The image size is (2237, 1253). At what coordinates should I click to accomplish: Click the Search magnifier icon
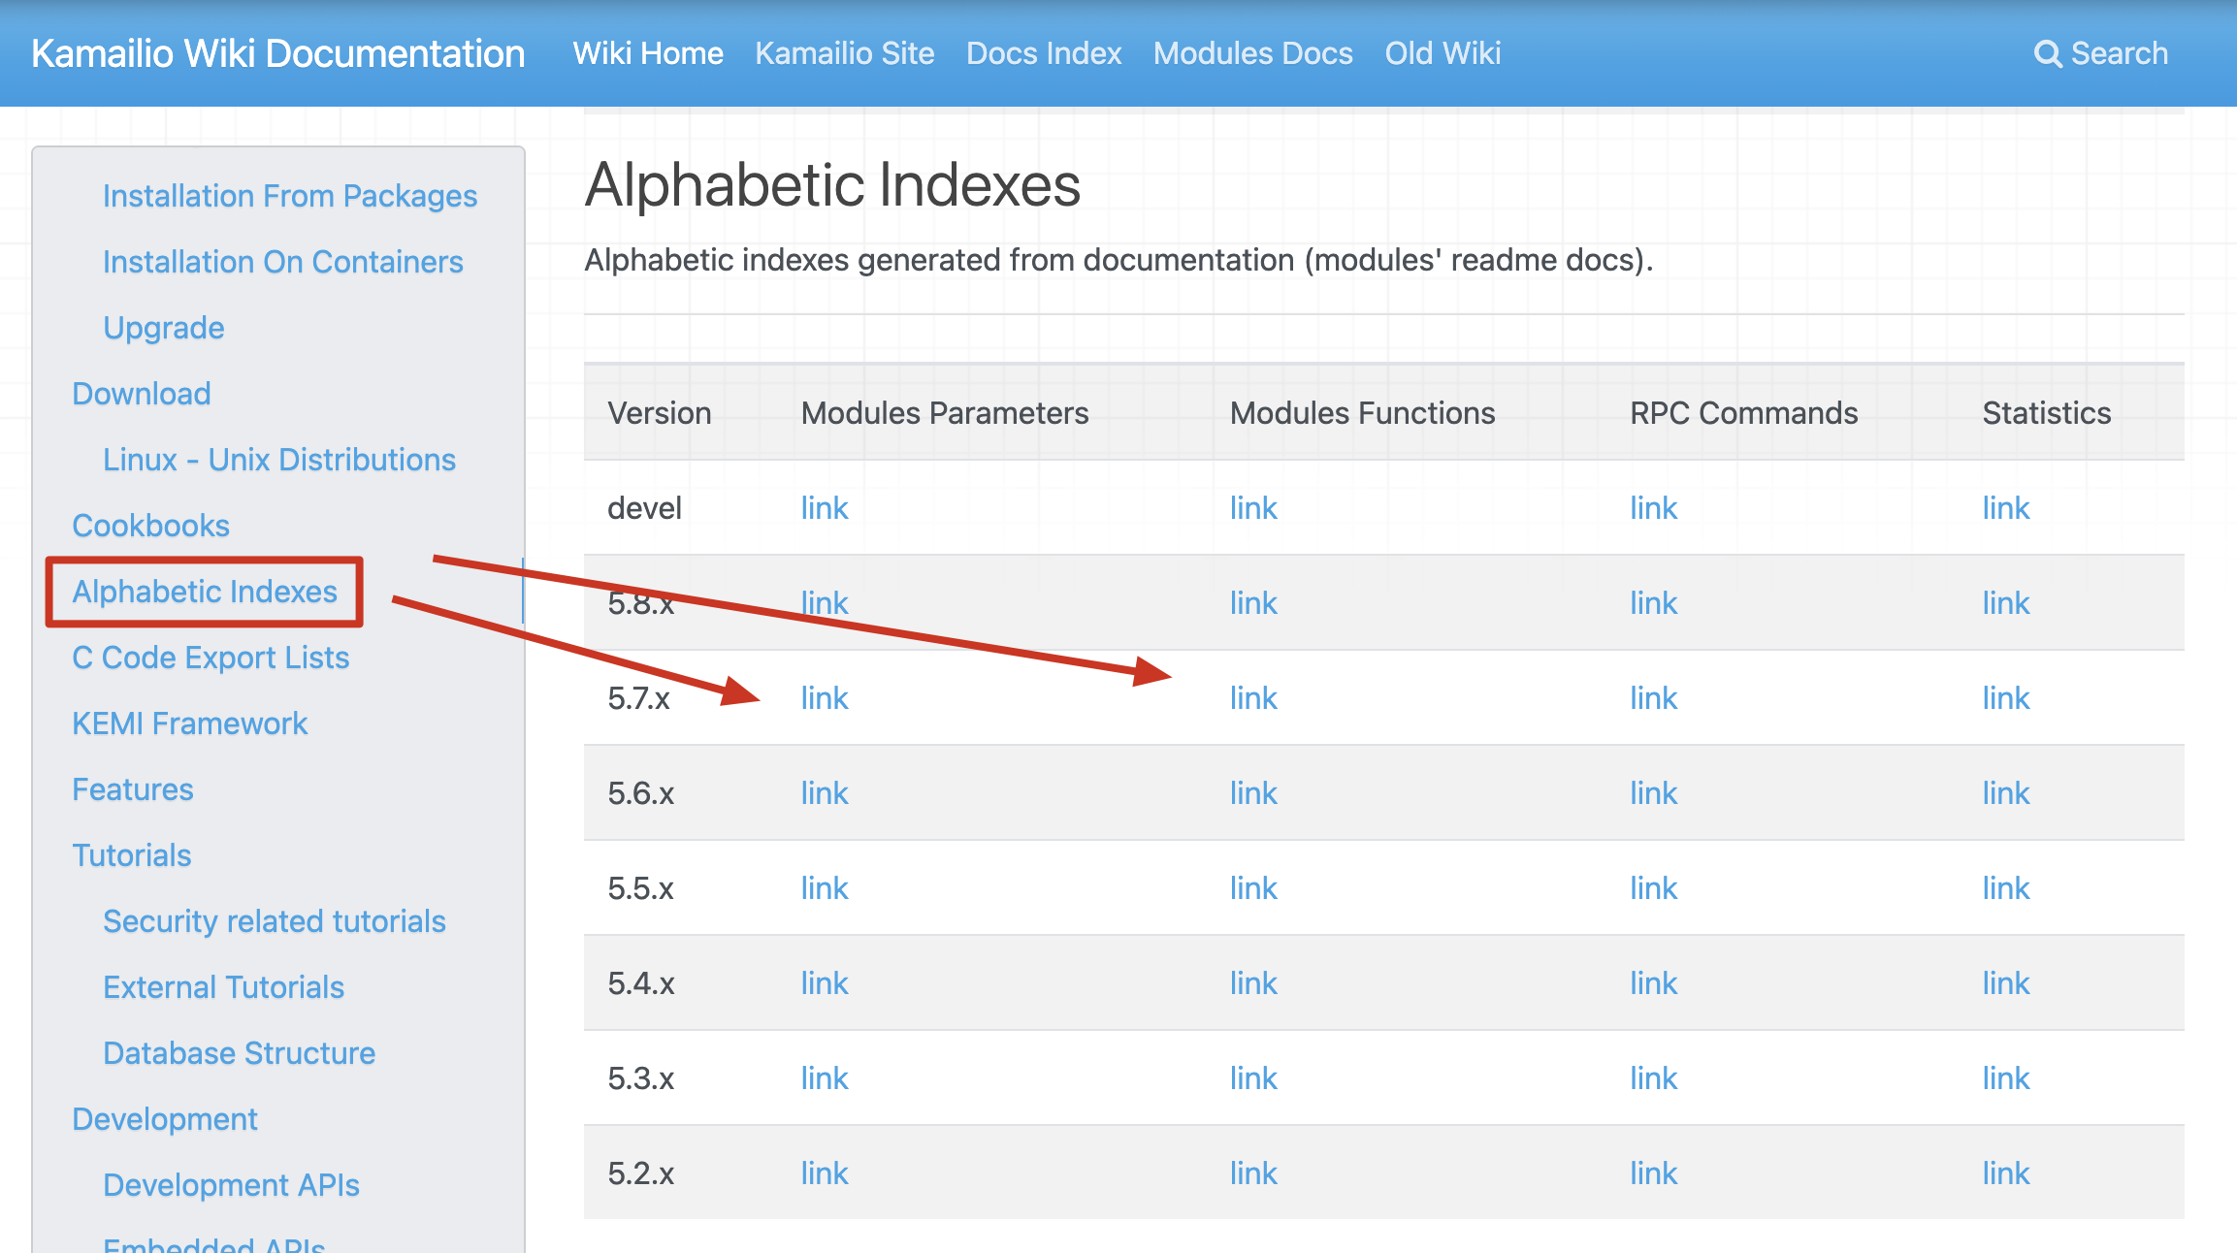click(2047, 54)
